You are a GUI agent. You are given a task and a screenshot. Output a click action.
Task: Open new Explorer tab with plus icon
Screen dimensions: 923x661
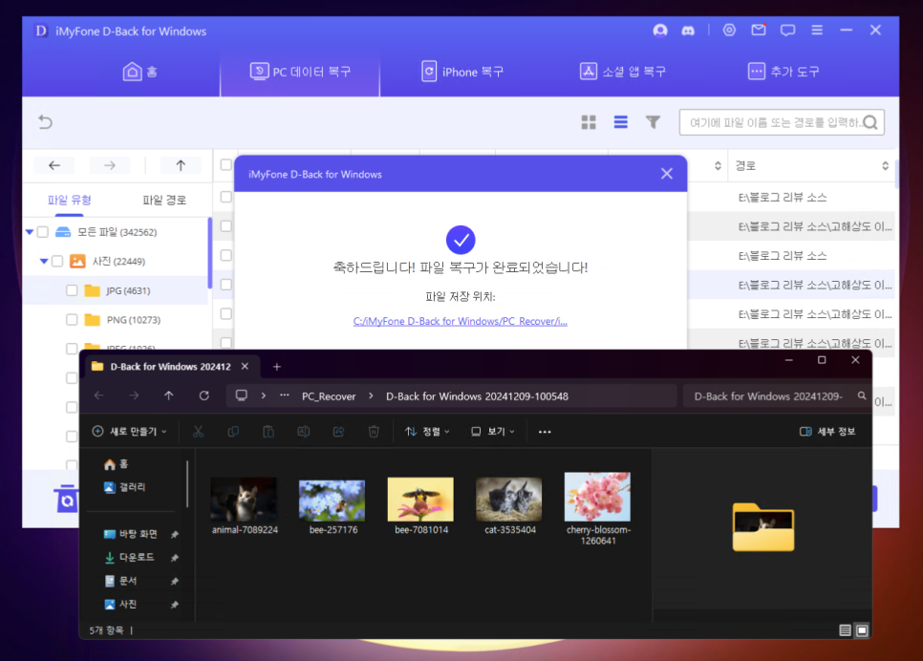277,367
